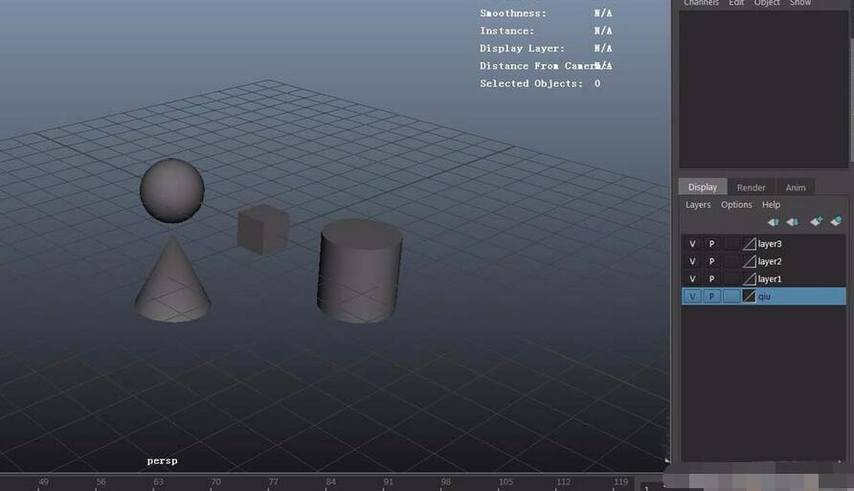This screenshot has width=854, height=491.
Task: Click the move layer down icon
Action: pos(792,222)
